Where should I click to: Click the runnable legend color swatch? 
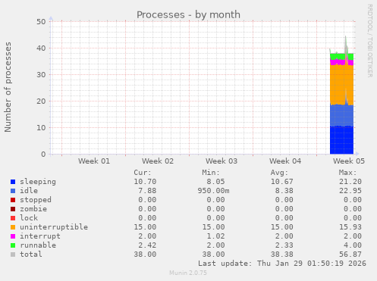coord(13,245)
